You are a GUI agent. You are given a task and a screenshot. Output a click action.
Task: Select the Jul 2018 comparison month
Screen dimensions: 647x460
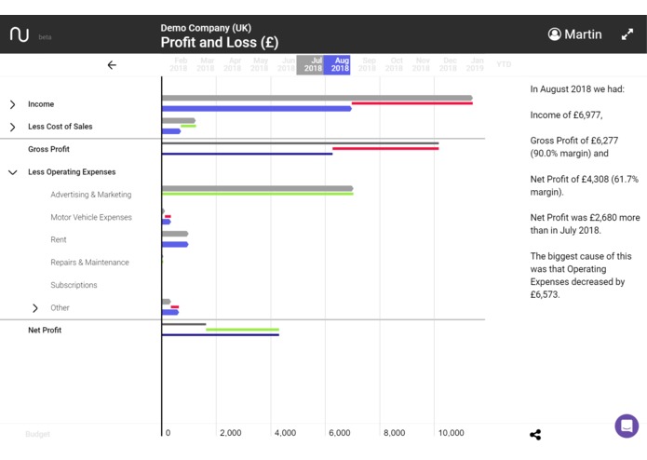310,65
